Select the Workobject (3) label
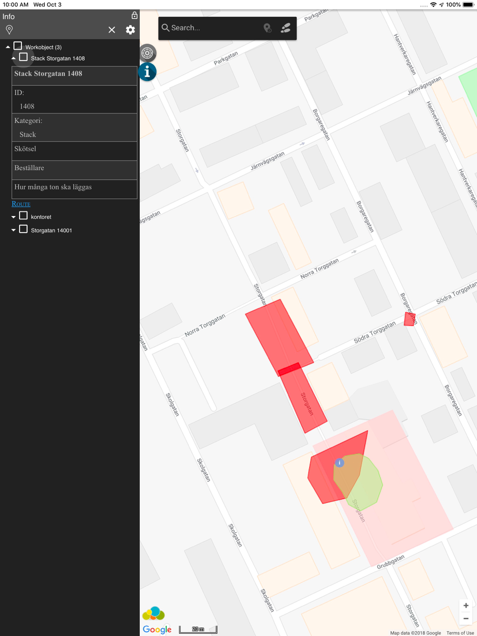 [43, 47]
